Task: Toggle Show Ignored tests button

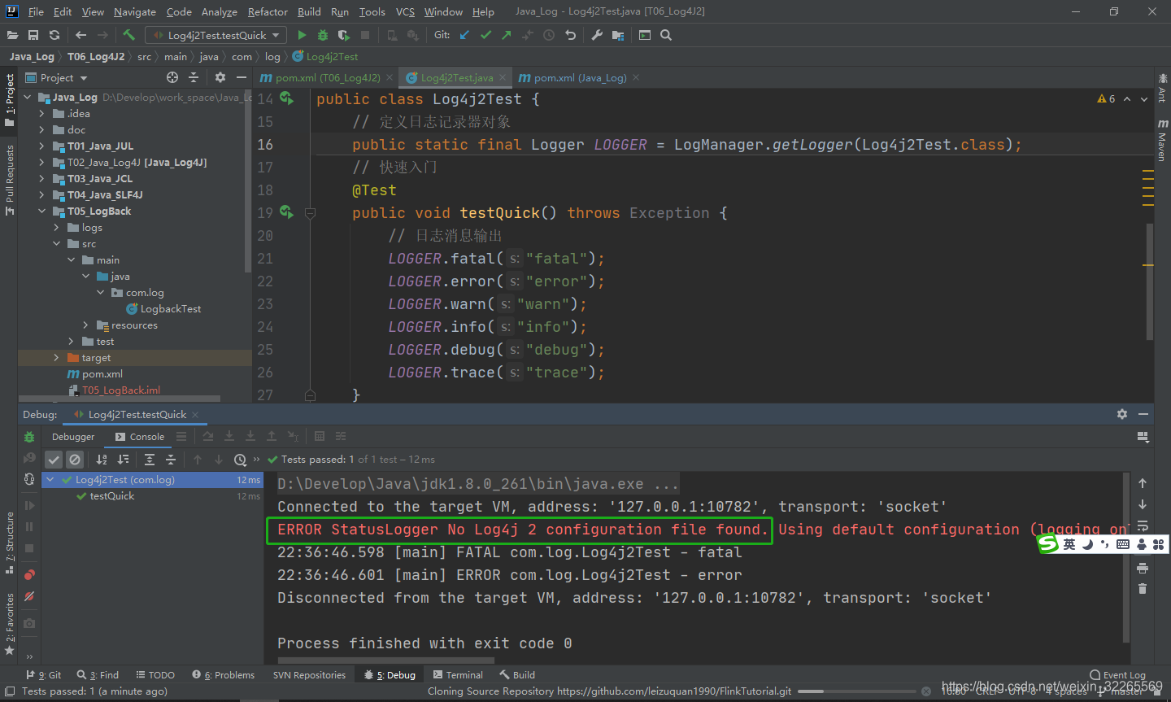Action: pyautogui.click(x=75, y=460)
